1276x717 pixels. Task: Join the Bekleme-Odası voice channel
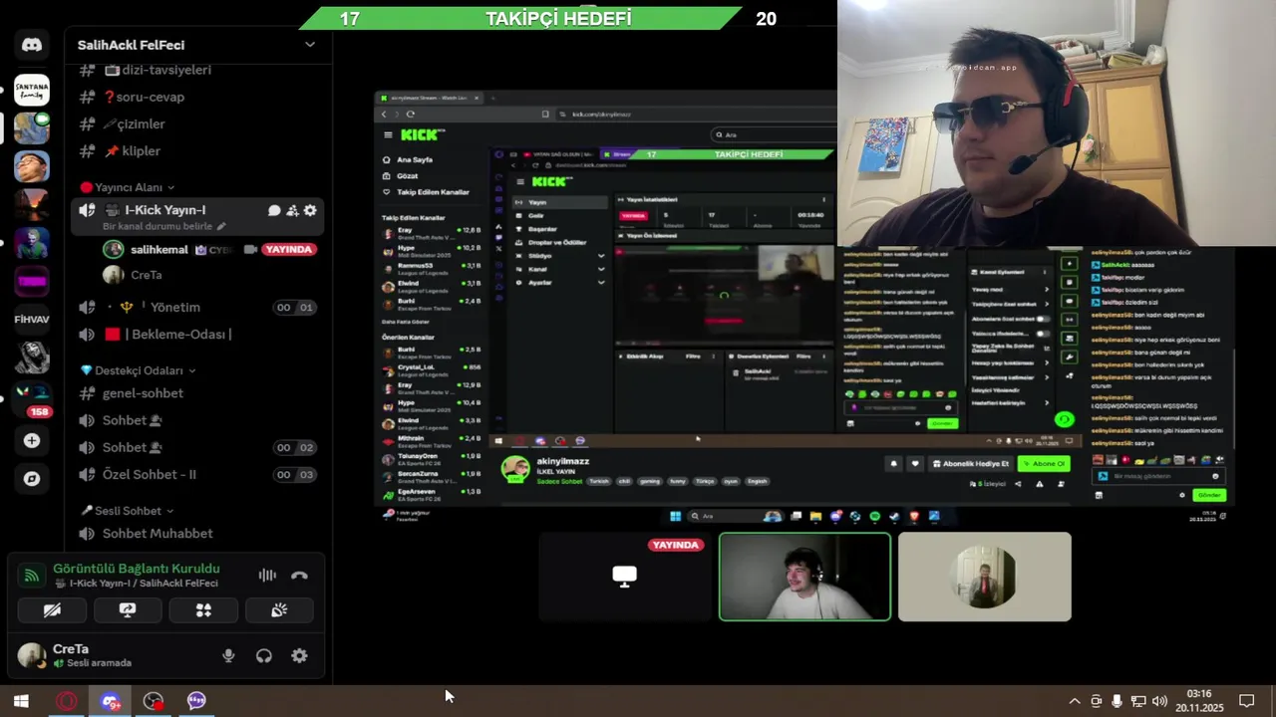(x=196, y=334)
